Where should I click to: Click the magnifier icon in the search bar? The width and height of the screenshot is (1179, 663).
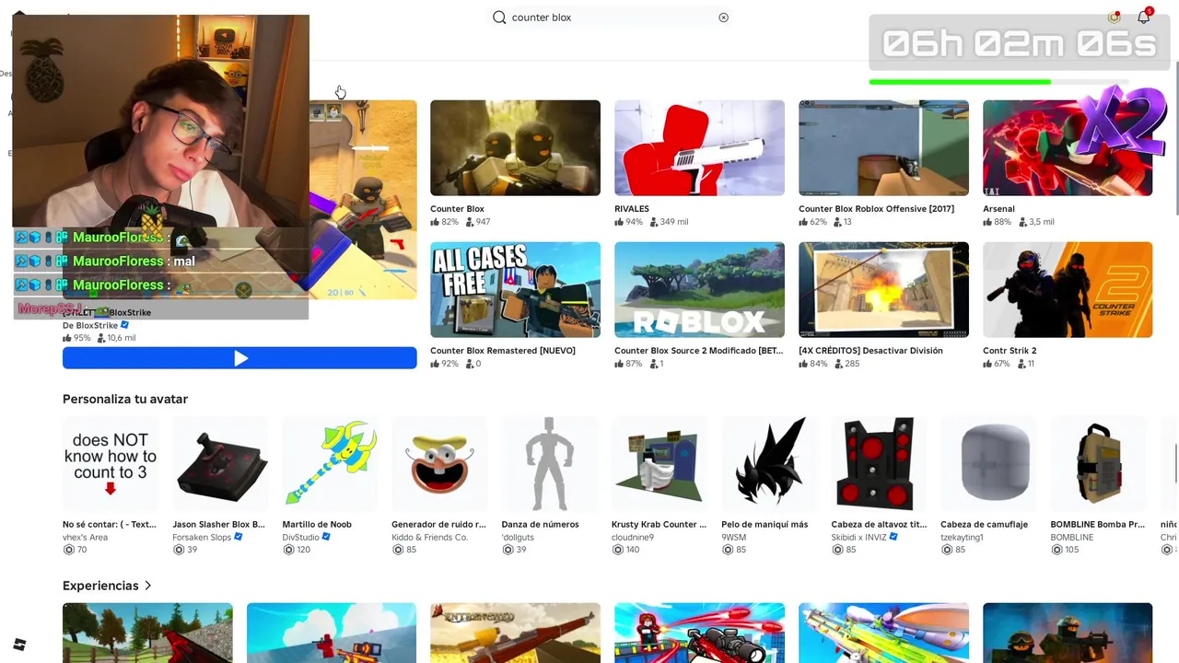tap(499, 17)
